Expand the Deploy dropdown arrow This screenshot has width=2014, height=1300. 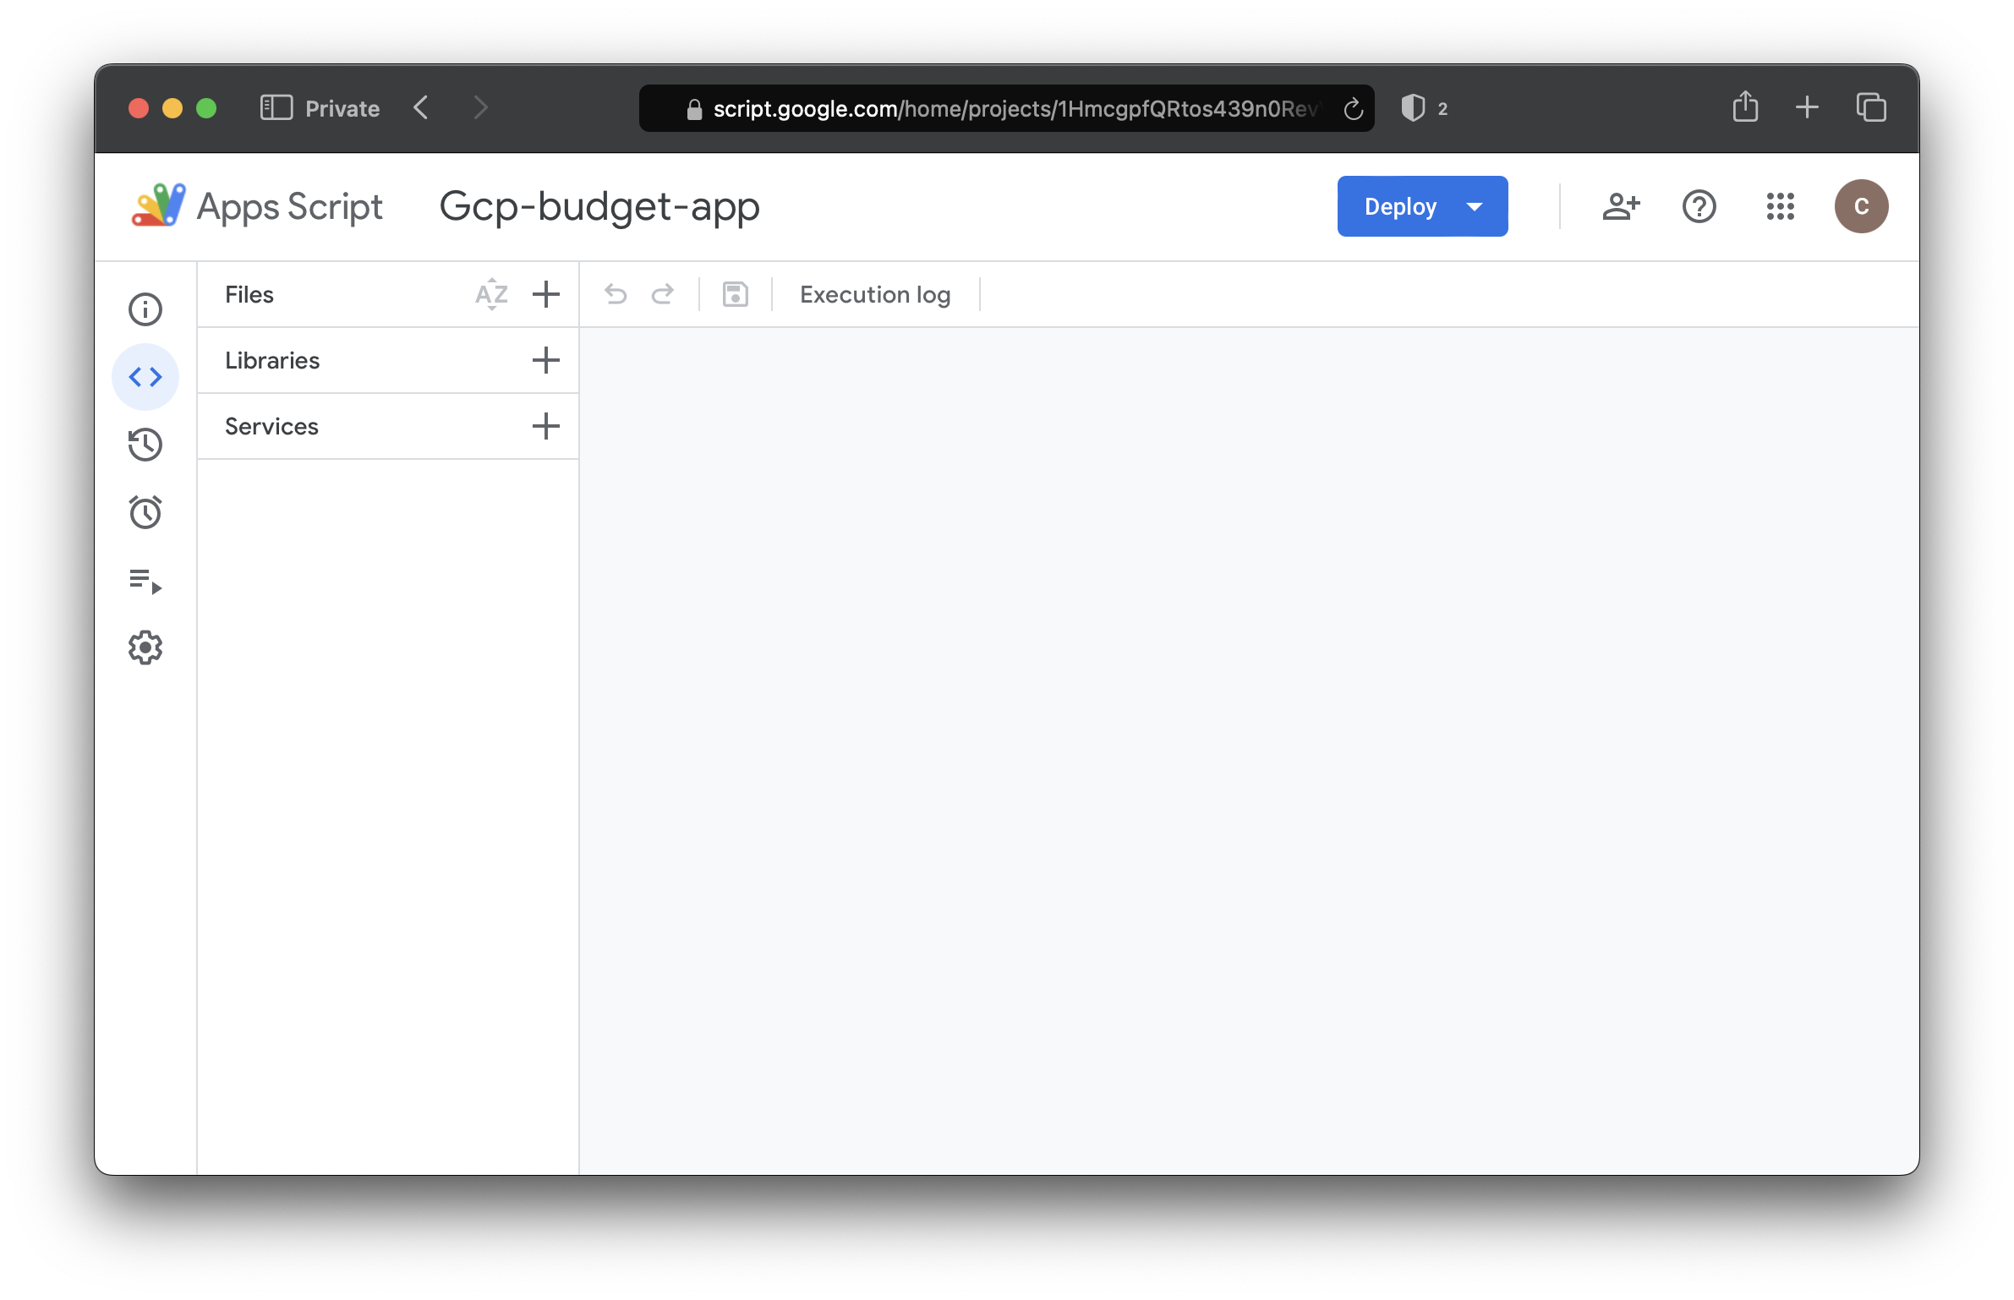1475,207
